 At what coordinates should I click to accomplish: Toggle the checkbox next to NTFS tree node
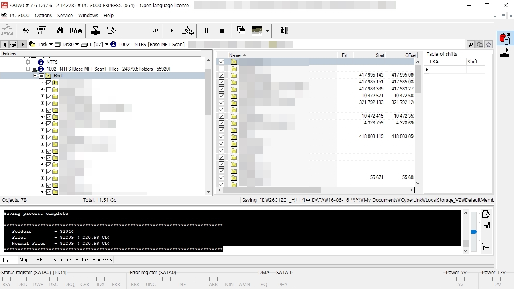click(34, 62)
